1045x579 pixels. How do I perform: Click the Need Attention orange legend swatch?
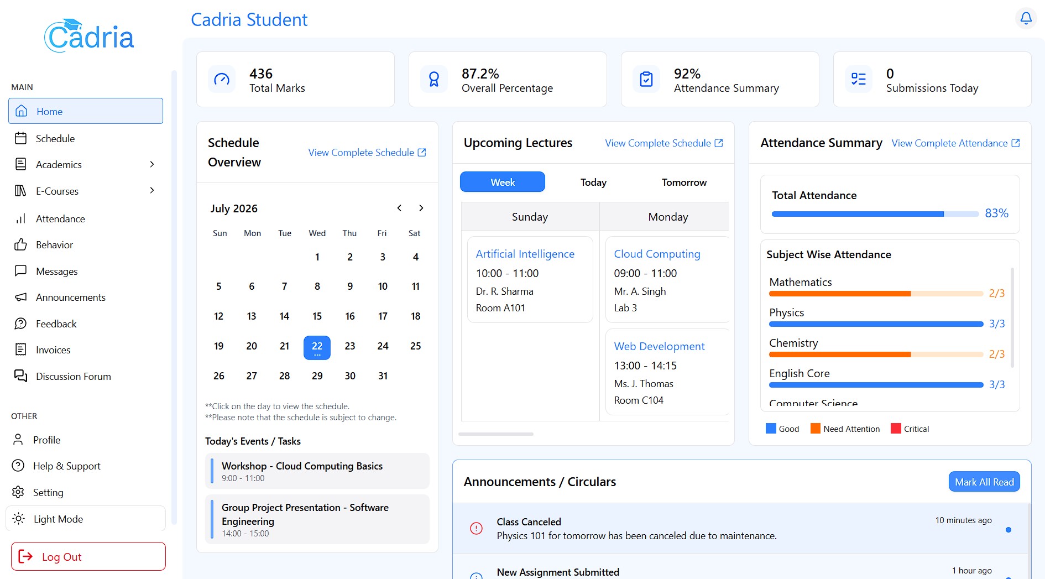(816, 429)
